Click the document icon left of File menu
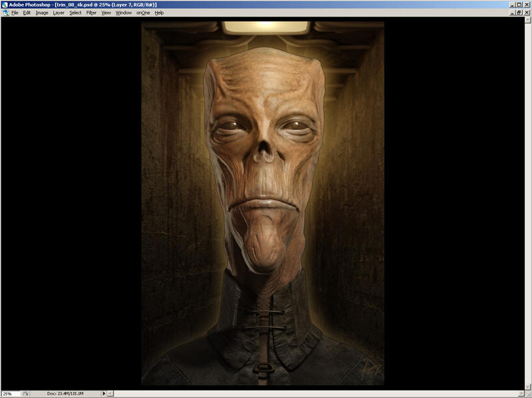 click(6, 13)
